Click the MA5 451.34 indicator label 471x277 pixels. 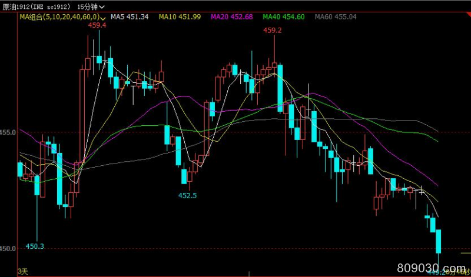coord(130,17)
